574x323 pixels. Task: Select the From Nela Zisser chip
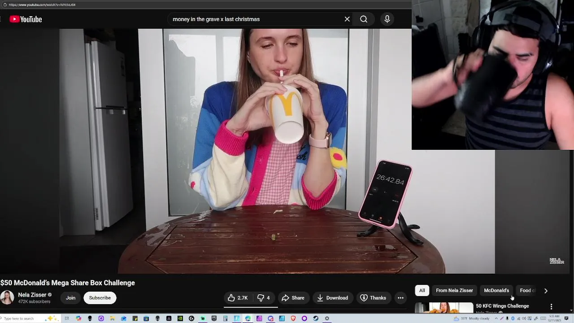[x=454, y=291]
